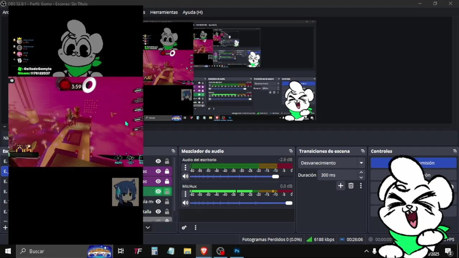Click the 'Mic/Aux' channel label
The width and height of the screenshot is (459, 258).
(x=189, y=186)
